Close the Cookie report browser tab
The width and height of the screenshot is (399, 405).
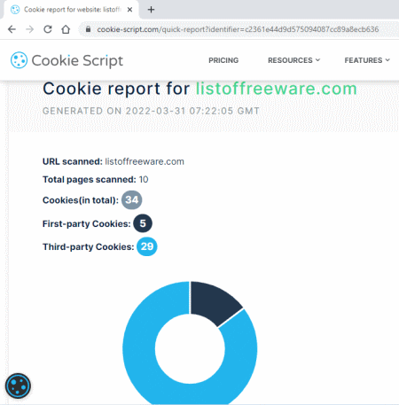point(129,10)
